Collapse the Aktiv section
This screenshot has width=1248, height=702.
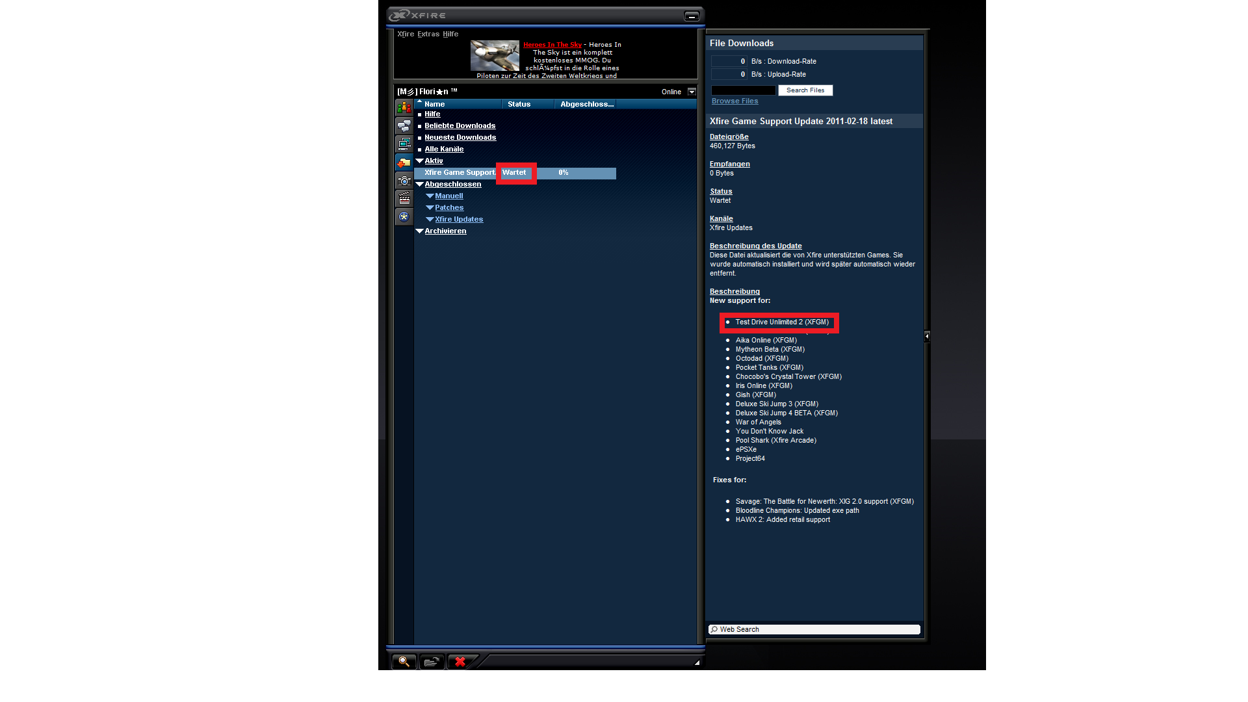[x=420, y=161]
